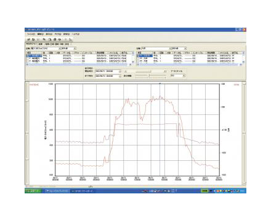
Task: Click the vertical slider at the chart's right edge
Action: (244, 133)
